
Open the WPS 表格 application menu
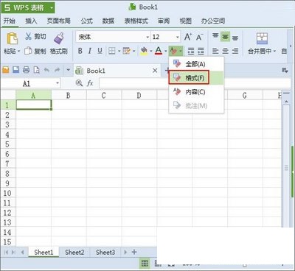coord(28,8)
